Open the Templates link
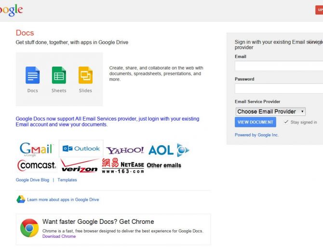Image resolution: width=323 pixels, height=247 pixels. click(x=67, y=180)
